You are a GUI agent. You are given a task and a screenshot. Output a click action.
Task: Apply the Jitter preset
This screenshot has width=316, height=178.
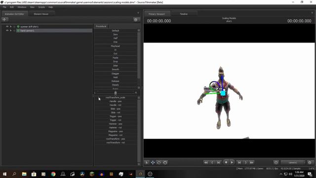[116, 66]
